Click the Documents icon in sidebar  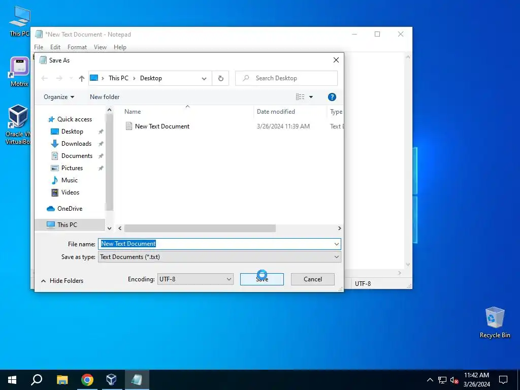[x=55, y=156]
